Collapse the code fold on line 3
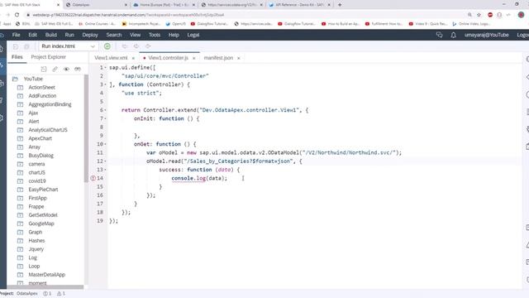The width and height of the screenshot is (529, 298). point(105,84)
